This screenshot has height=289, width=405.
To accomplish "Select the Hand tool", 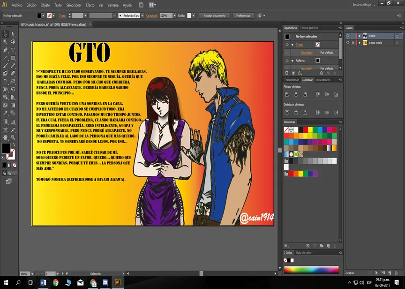I will (x=5, y=137).
